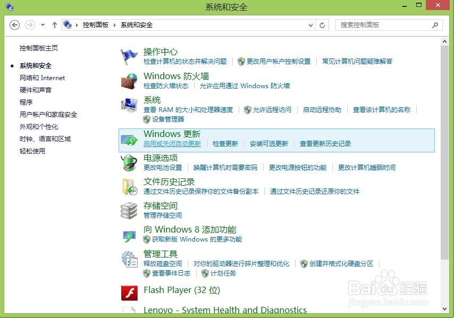This screenshot has width=454, height=318.
Task: Click the Control Panel icon in the address bar
Action: (68, 25)
